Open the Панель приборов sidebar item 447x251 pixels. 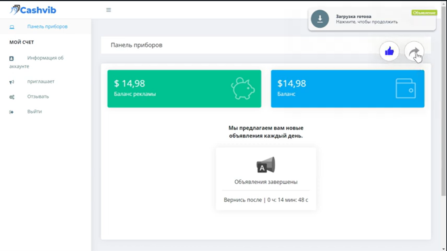coord(47,26)
